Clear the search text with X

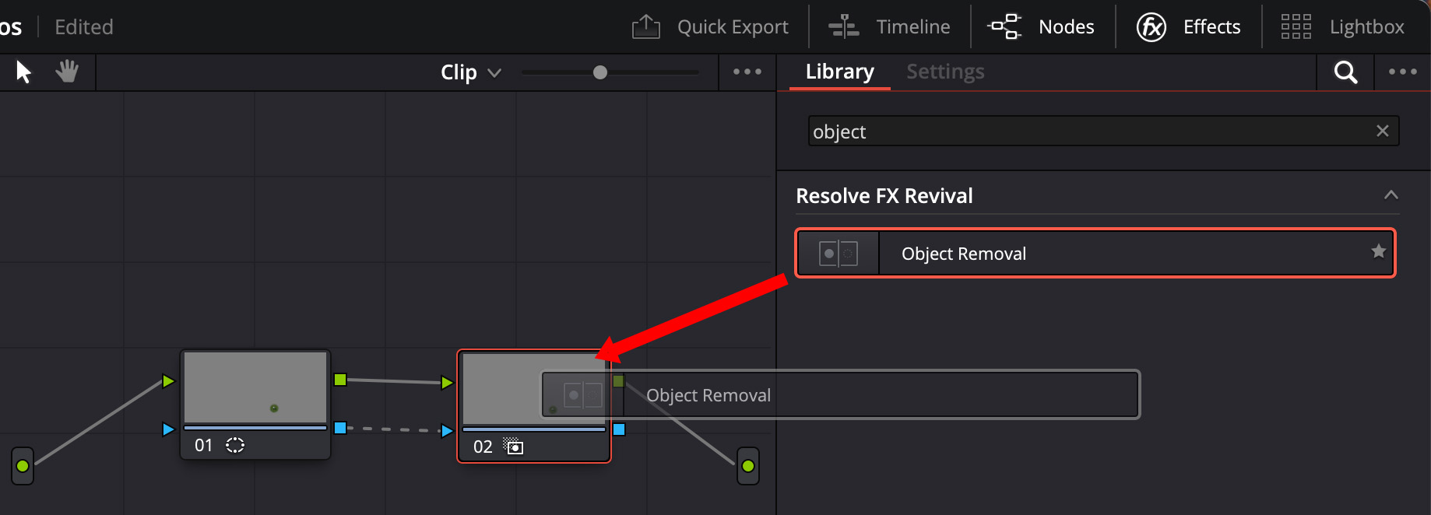(1382, 131)
